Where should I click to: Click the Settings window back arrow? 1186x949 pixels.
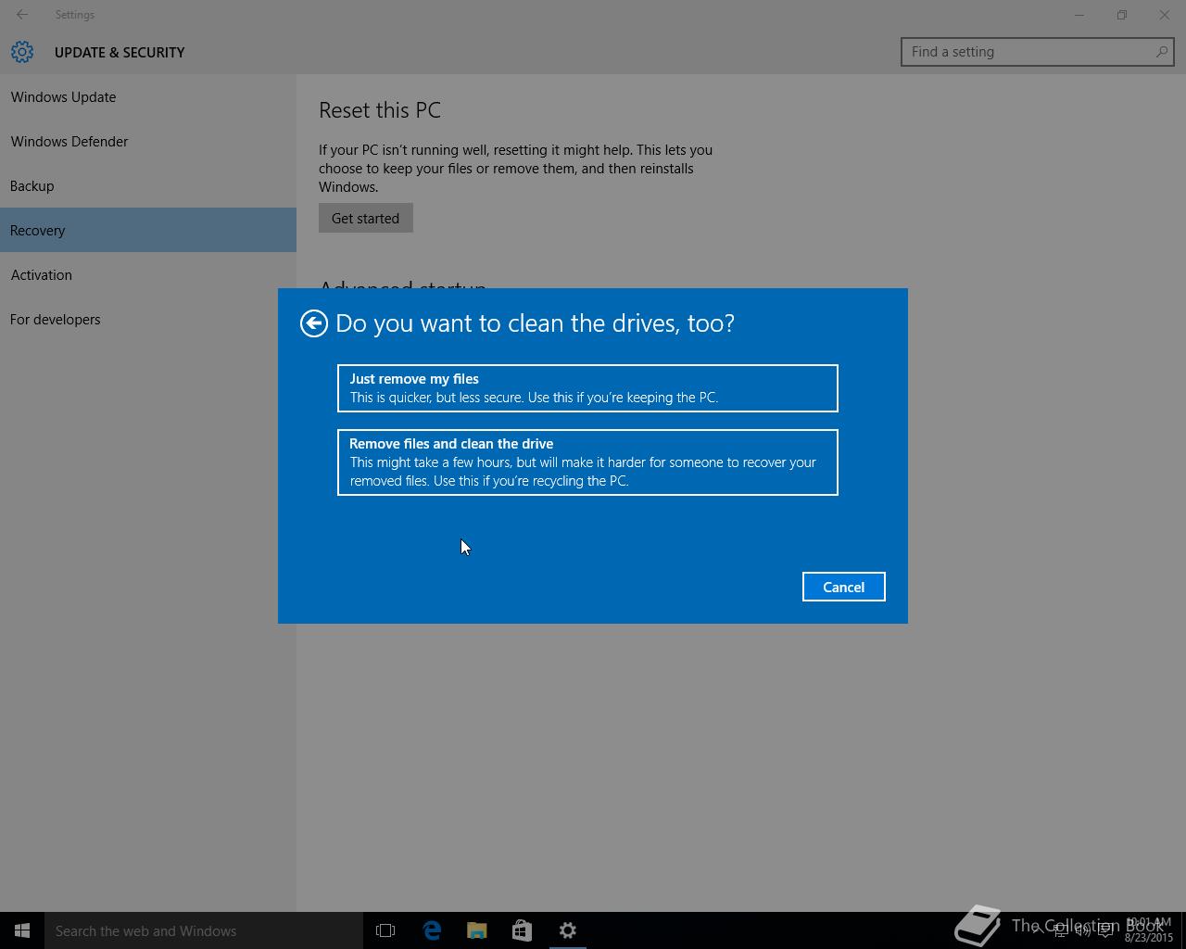tap(22, 15)
